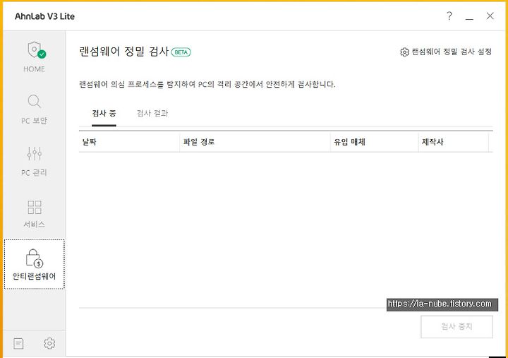Sort by 날짜 column header
The image size is (508, 358).
click(129, 142)
